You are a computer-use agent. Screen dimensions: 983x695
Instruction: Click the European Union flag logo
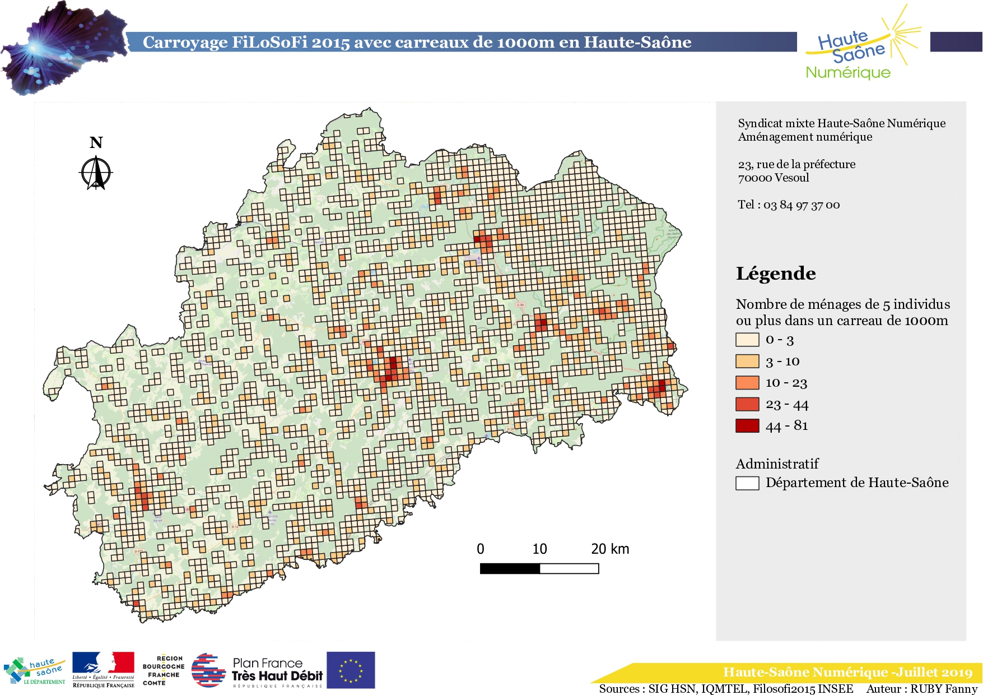tap(351, 670)
